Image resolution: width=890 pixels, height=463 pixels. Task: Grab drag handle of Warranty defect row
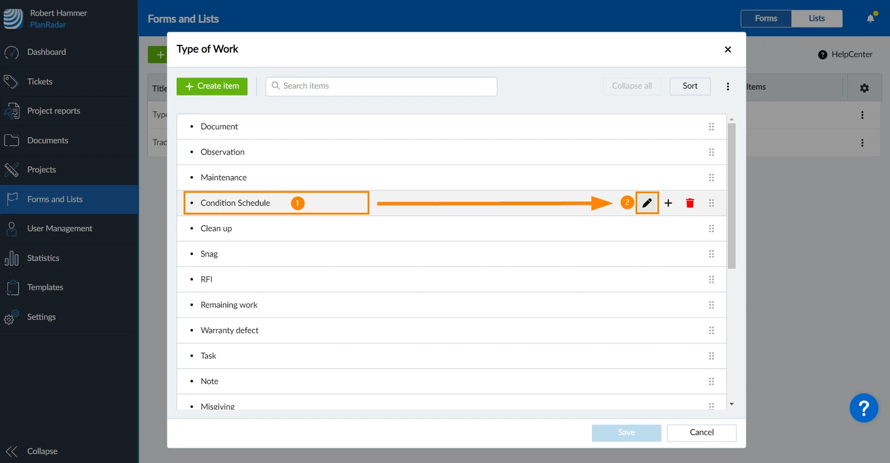(x=711, y=331)
